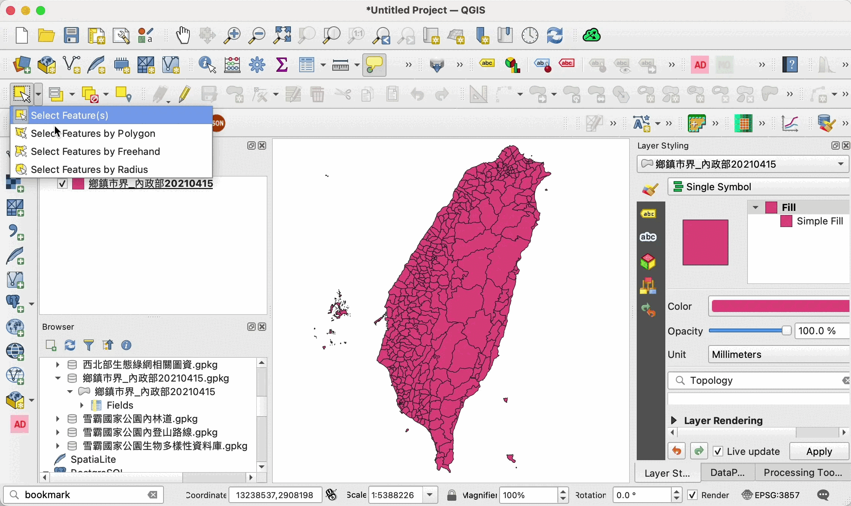Click the Apply button

(819, 451)
